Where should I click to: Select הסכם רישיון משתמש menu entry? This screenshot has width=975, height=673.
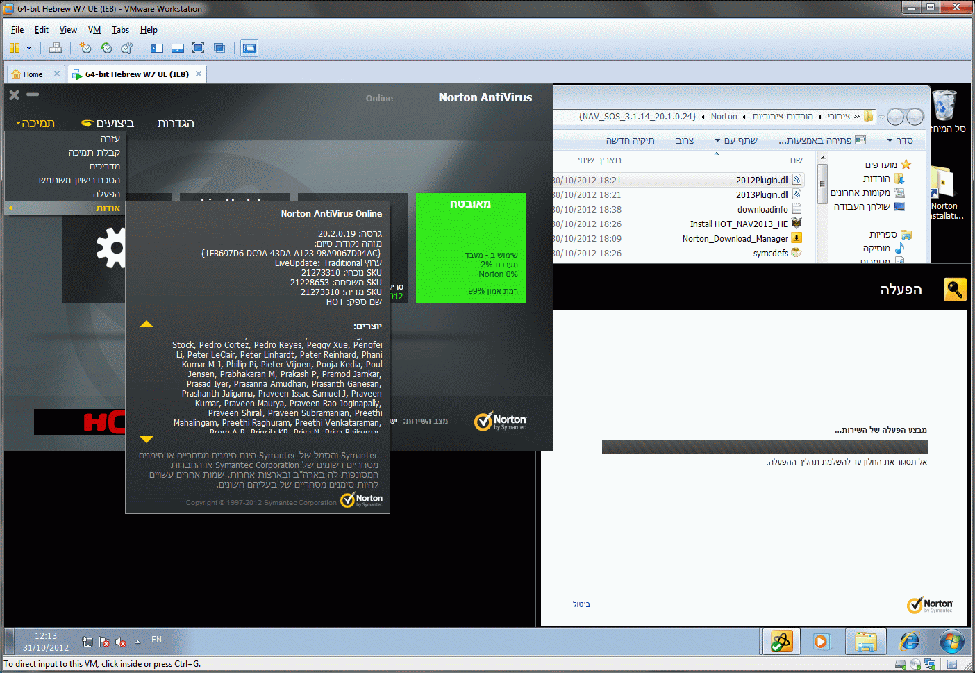tap(79, 180)
